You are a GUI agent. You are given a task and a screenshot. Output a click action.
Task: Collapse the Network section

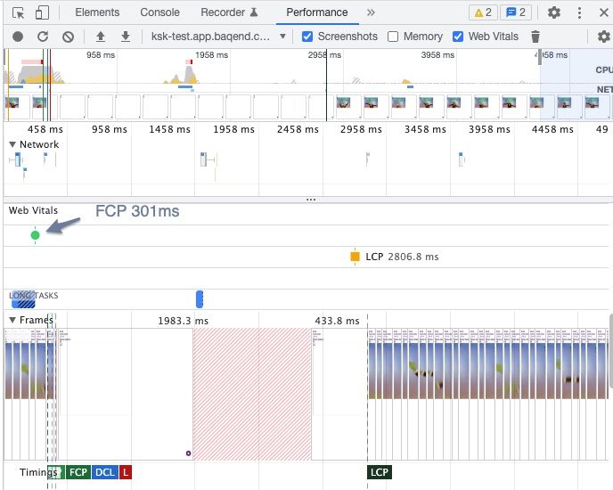pos(12,144)
